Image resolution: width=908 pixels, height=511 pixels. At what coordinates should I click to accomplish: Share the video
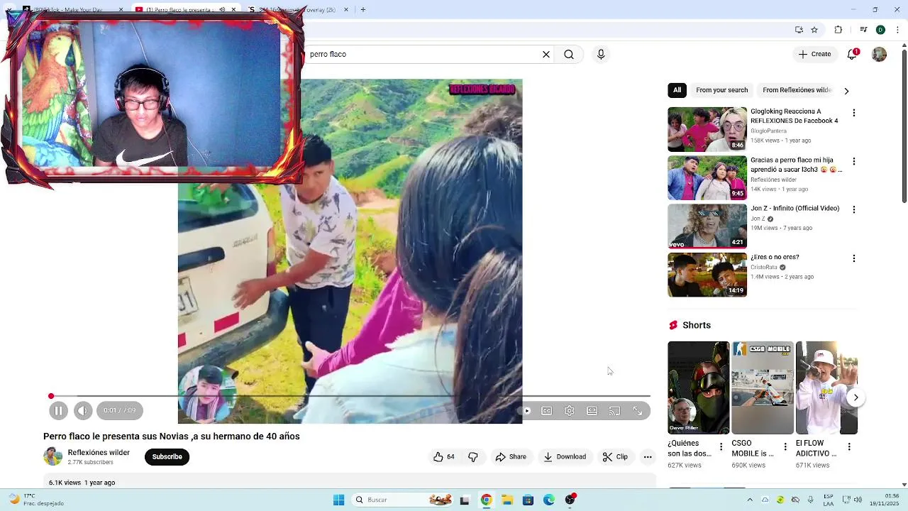pyautogui.click(x=511, y=456)
